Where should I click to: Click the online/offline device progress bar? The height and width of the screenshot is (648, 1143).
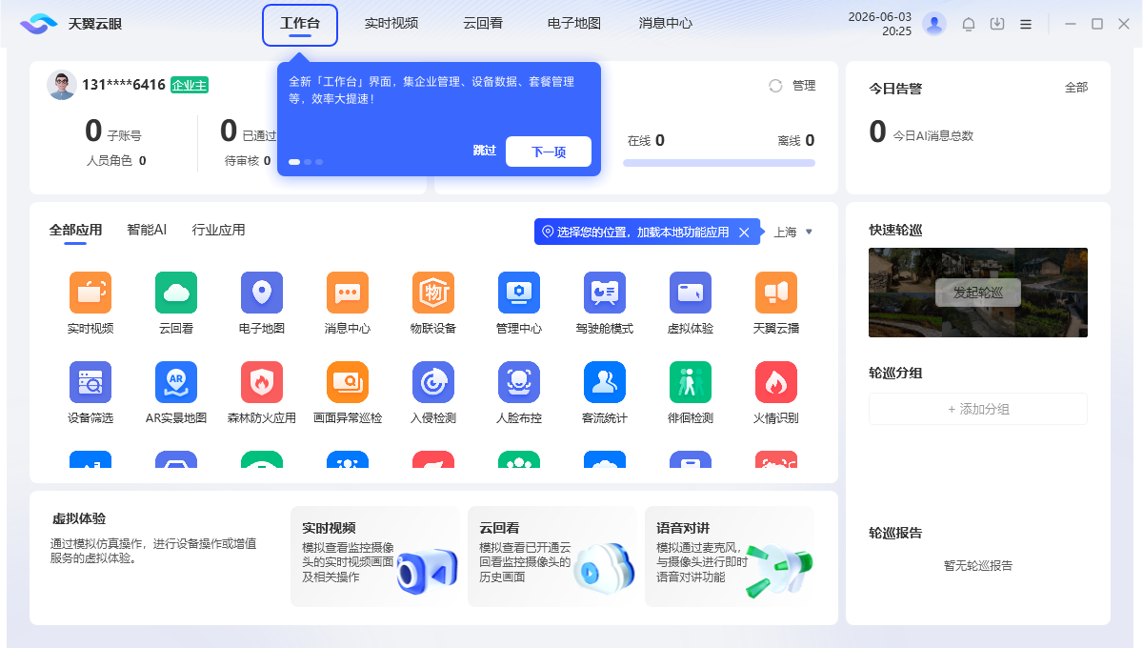click(x=719, y=163)
